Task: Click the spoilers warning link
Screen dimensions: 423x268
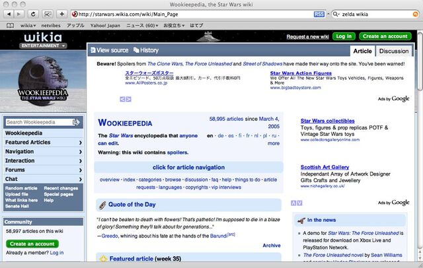Action: (x=177, y=152)
